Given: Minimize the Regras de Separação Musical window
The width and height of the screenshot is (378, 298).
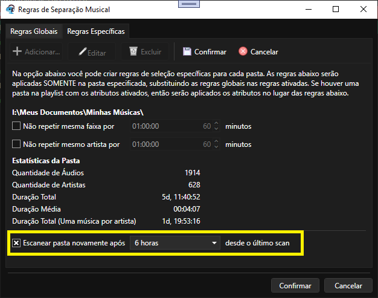Looking at the screenshot, I should click(308, 10).
